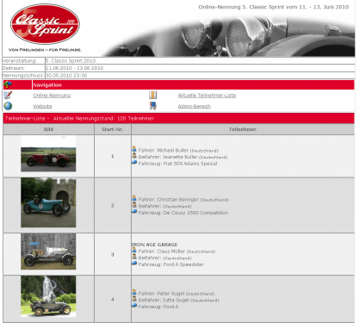
Task: Click start number 3 cell
Action: (x=113, y=254)
